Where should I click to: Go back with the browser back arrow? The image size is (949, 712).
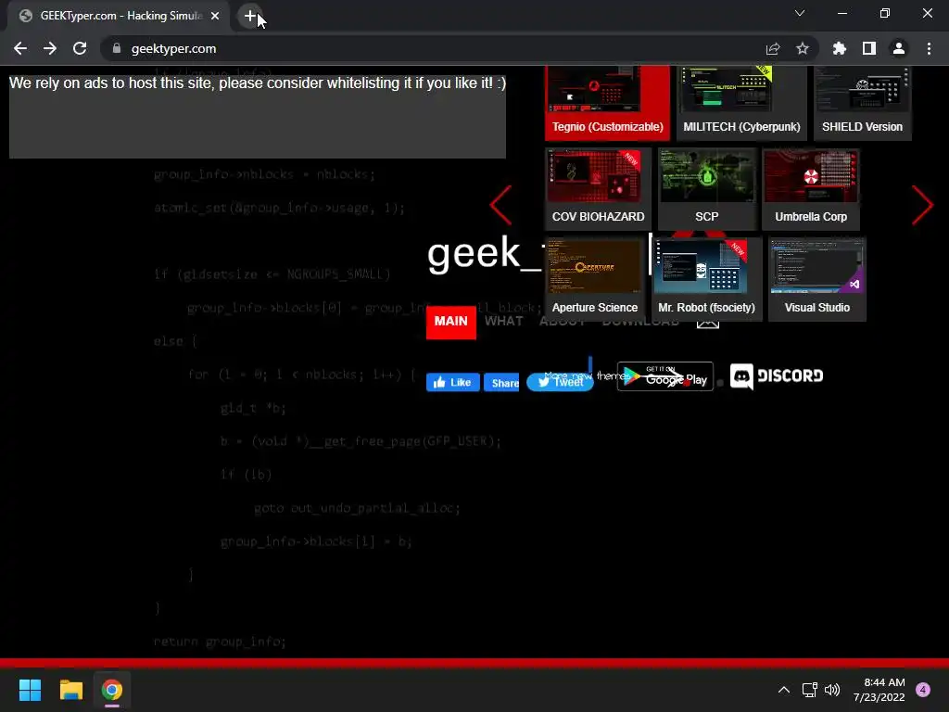(20, 48)
